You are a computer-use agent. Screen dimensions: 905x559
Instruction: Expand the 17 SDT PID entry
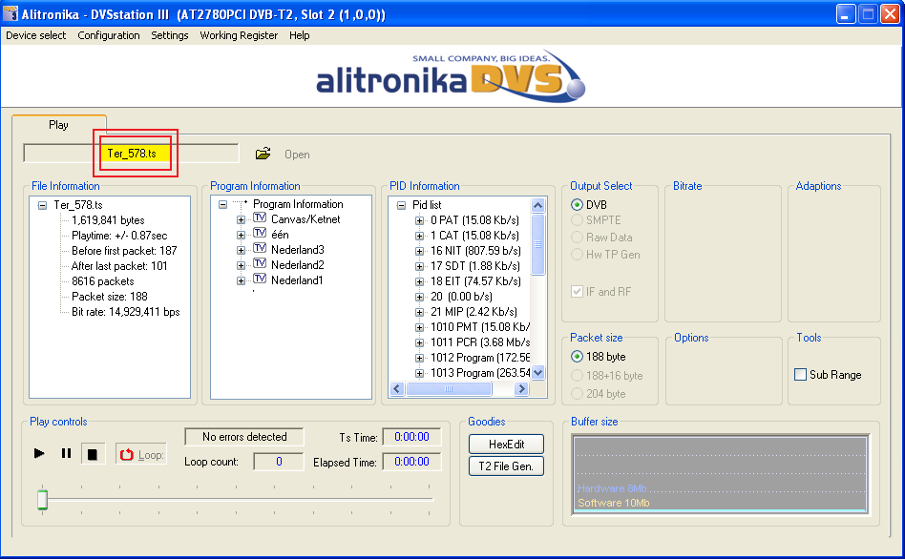(x=420, y=266)
